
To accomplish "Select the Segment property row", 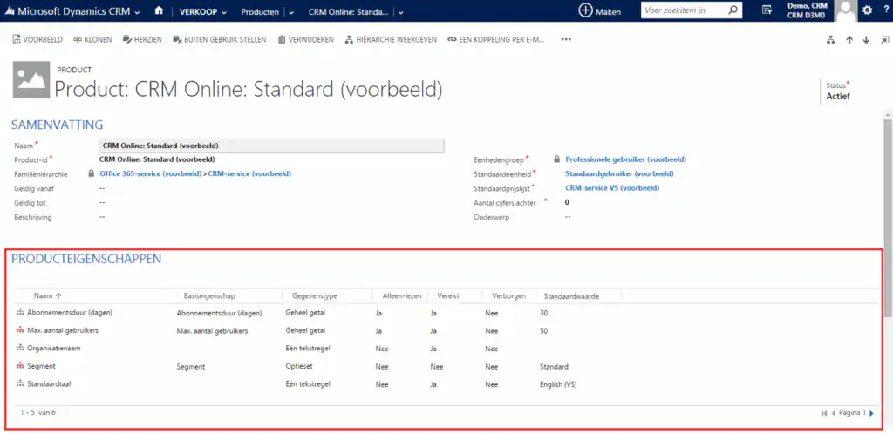I will click(42, 367).
